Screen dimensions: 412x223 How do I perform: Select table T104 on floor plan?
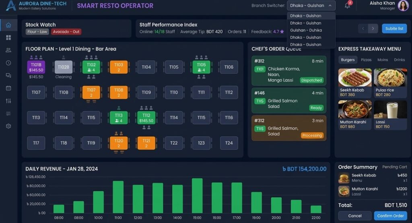point(146,67)
